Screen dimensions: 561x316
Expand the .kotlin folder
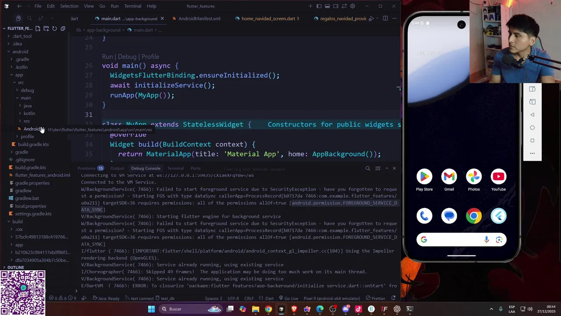(x=21, y=67)
